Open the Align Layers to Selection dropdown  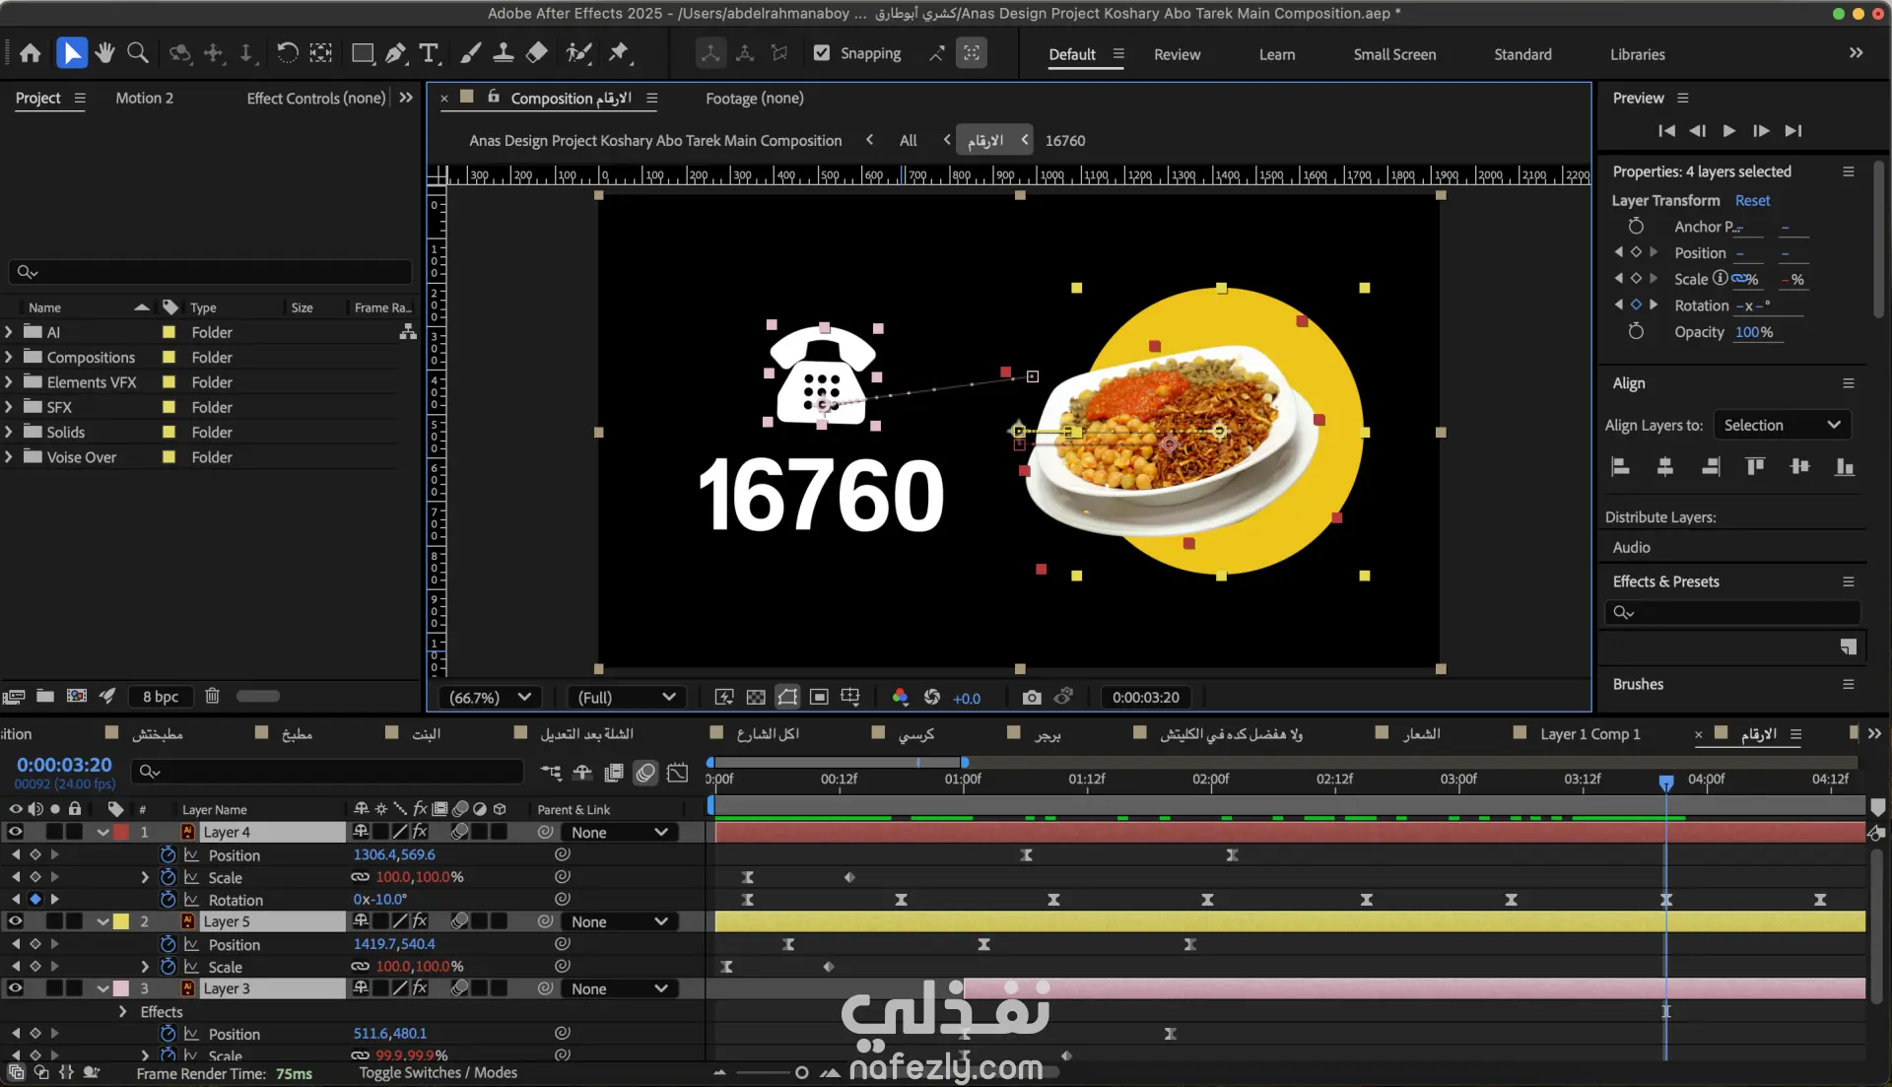point(1782,426)
